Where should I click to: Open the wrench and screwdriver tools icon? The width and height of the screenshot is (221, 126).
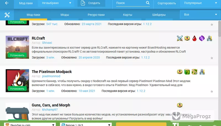coord(7,15)
